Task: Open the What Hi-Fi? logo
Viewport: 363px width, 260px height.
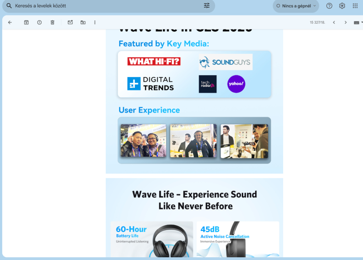Action: pos(154,62)
